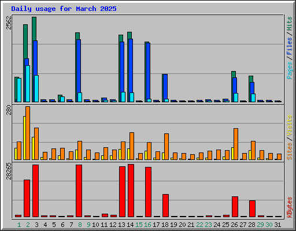Click the 28265 KBytes scale label
The width and height of the screenshot is (296, 231).
pos(9,171)
